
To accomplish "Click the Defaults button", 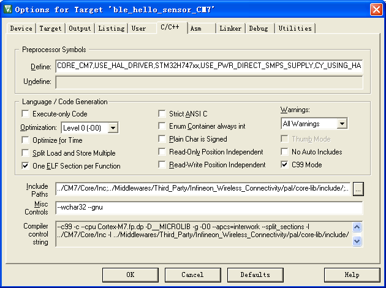I will (255, 275).
